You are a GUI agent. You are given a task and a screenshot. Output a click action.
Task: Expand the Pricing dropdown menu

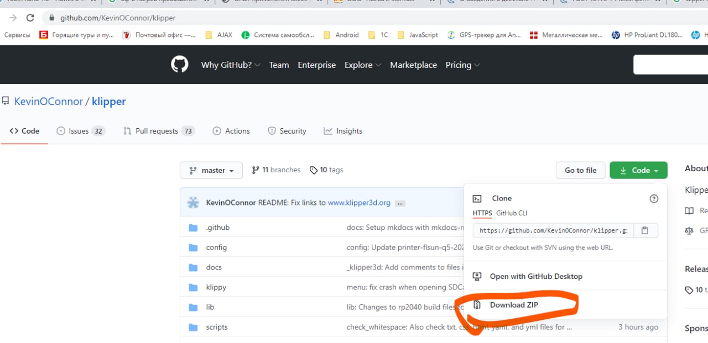tap(463, 65)
